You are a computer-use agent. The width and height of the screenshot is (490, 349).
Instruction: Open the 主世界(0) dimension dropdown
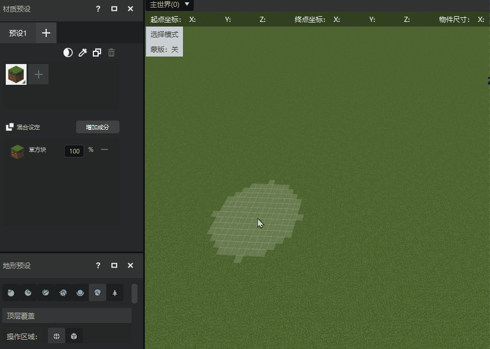point(170,5)
